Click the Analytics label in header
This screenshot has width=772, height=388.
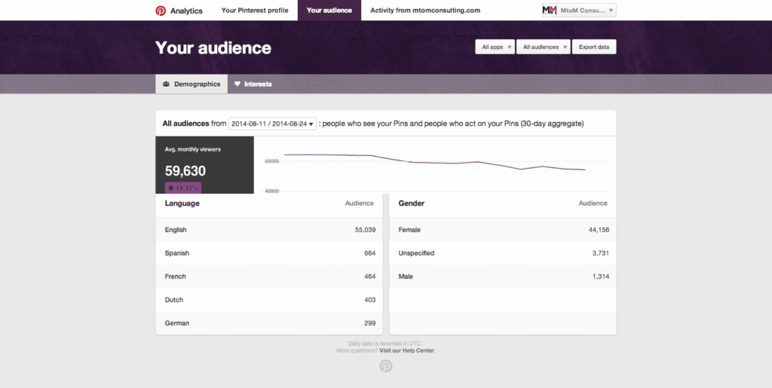tap(186, 11)
